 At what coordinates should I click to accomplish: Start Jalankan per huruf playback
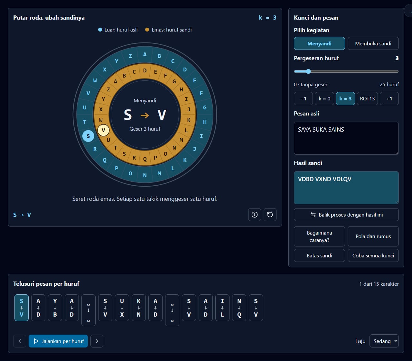coord(58,341)
